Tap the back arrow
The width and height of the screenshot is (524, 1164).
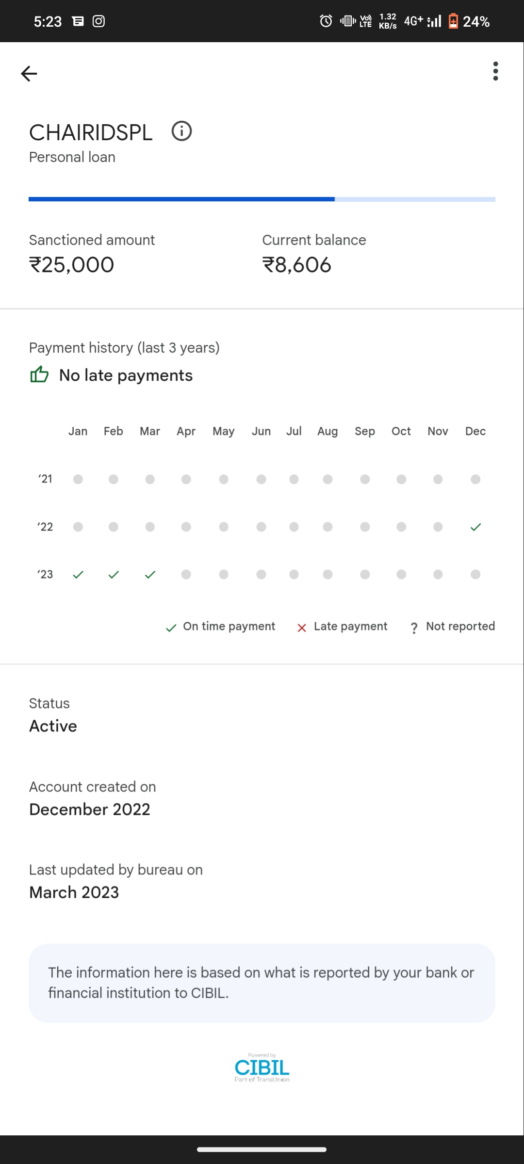tap(29, 74)
